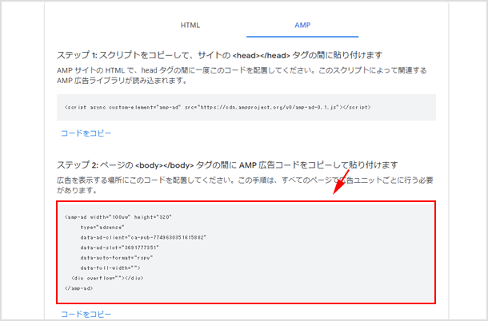Screen dimensions: 488x321
Task: Click the step 1 description paragraph
Action: 242,76
